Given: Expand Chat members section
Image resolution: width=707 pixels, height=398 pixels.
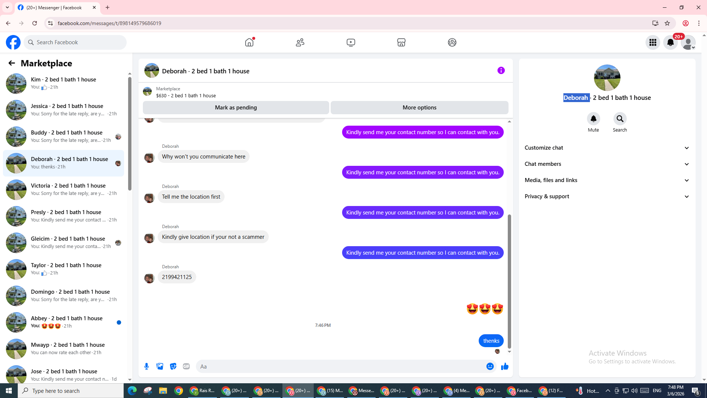Looking at the screenshot, I should pyautogui.click(x=607, y=164).
